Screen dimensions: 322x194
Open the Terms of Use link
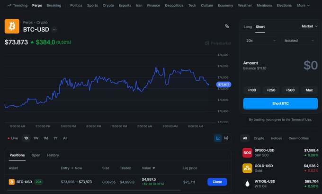coord(301,119)
